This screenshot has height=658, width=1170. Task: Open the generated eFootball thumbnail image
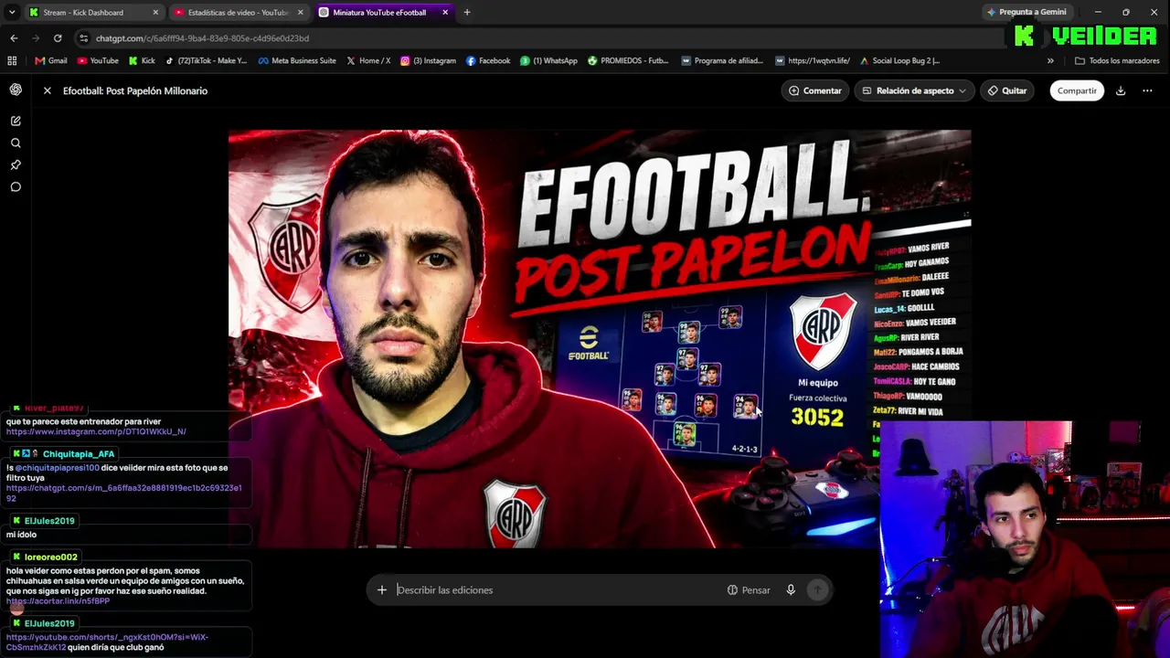click(x=600, y=339)
